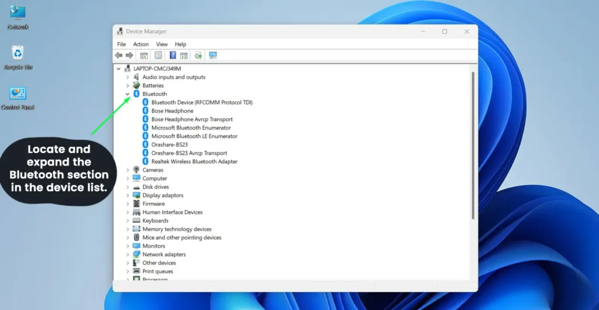
Task: Click the Orashare-BS23 Bluetooth icon
Action: (145, 144)
